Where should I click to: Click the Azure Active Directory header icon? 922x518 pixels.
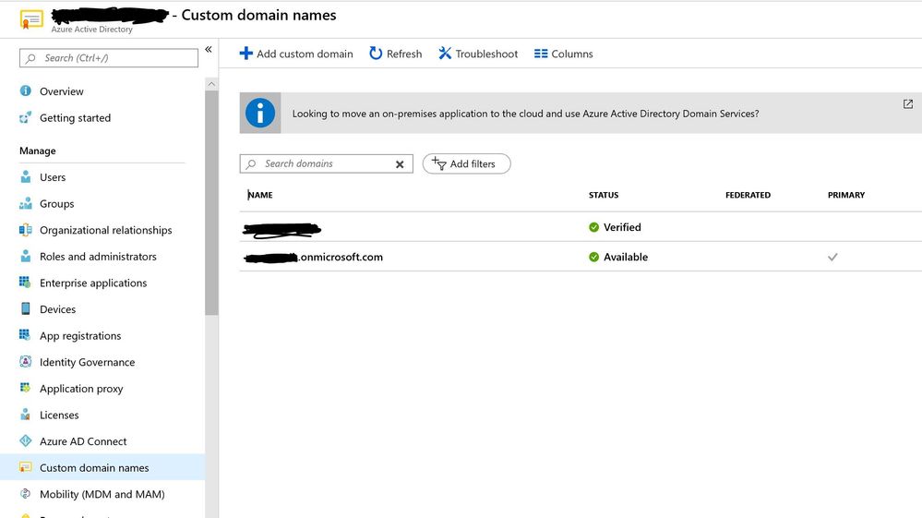(31, 19)
